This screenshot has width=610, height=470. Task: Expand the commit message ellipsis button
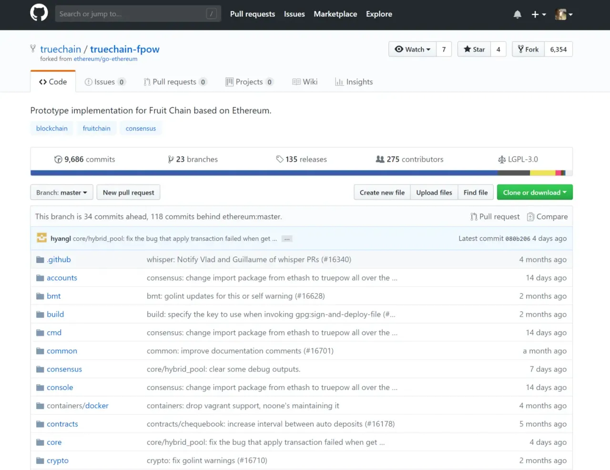[286, 239]
